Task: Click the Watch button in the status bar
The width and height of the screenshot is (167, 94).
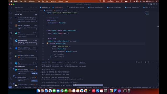Action: point(50,87)
